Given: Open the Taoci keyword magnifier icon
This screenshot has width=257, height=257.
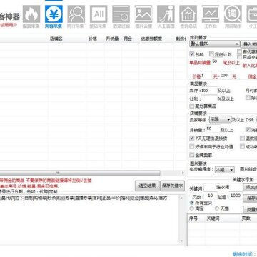Looking at the screenshot, I should [x=233, y=14].
